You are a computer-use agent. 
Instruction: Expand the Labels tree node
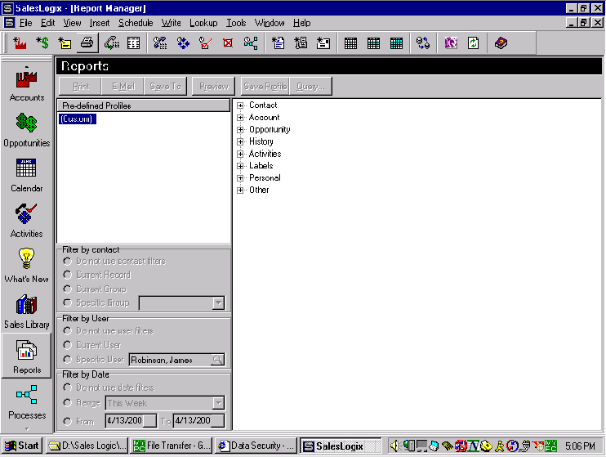click(240, 166)
